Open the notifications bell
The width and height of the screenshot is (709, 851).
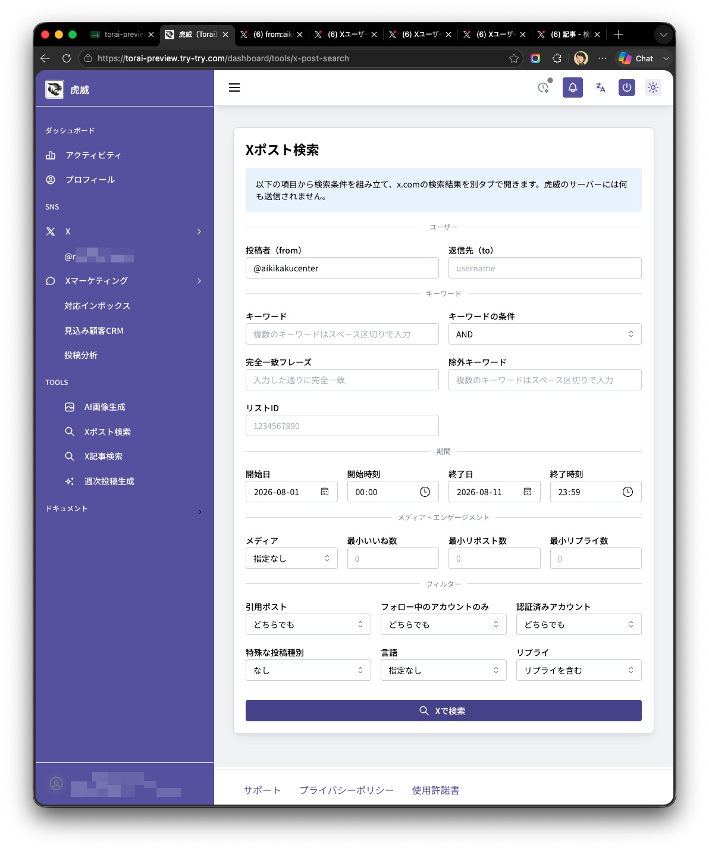point(573,87)
